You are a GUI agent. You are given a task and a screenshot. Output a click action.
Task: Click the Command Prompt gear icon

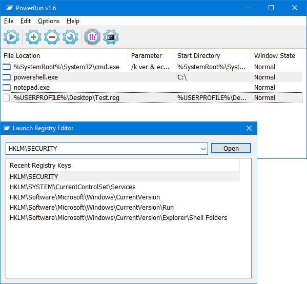tap(111, 37)
